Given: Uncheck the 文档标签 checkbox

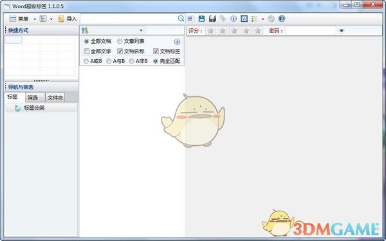Looking at the screenshot, I should coord(167,51).
